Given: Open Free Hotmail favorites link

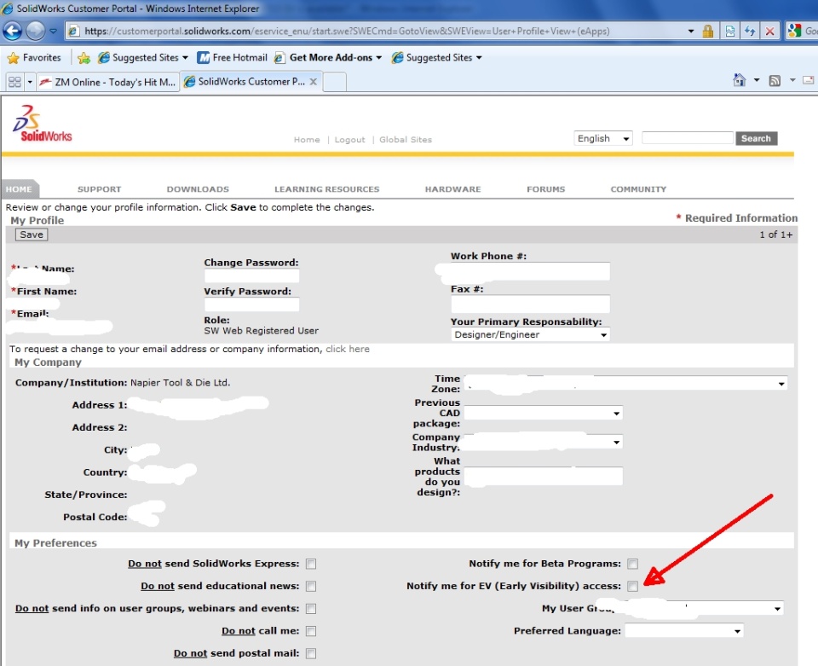Looking at the screenshot, I should (232, 58).
